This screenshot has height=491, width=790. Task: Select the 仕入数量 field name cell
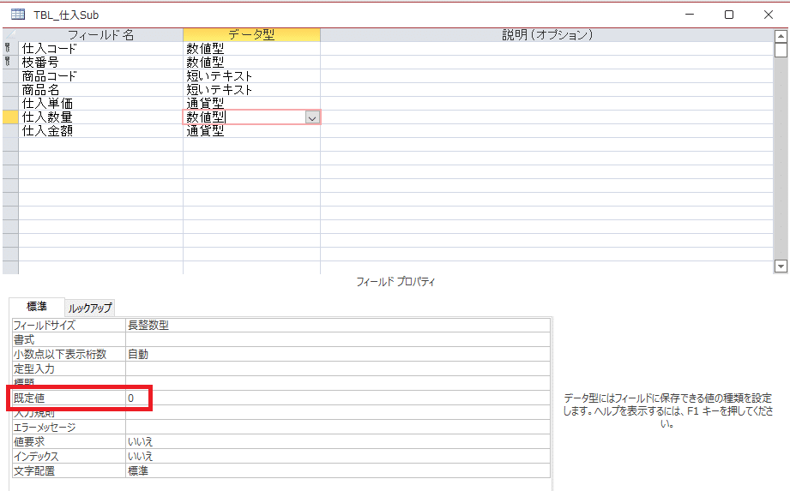100,117
